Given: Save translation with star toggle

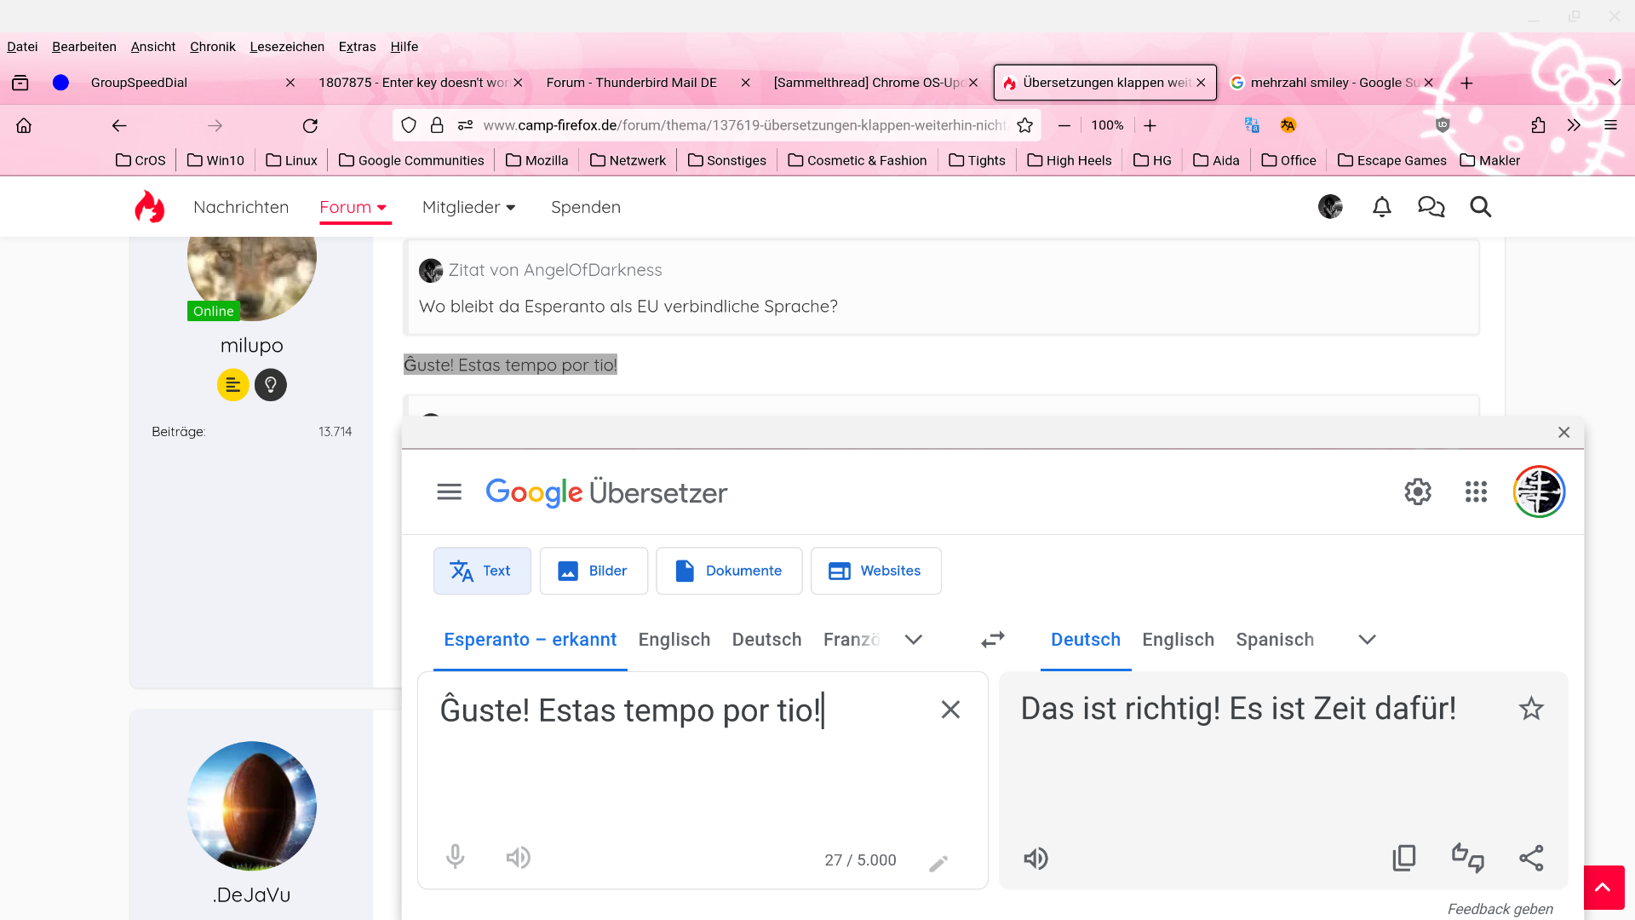Looking at the screenshot, I should point(1531,709).
